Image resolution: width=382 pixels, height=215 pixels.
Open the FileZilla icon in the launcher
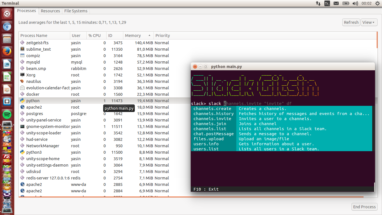point(7,157)
